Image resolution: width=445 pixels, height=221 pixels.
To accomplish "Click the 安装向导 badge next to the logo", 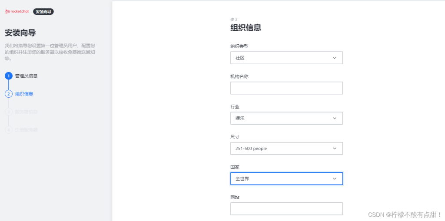I will [x=43, y=12].
